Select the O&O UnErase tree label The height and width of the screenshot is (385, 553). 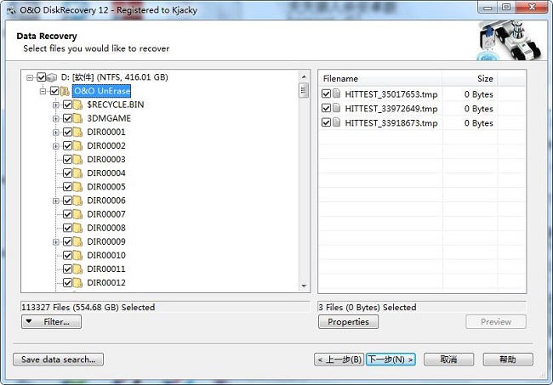(101, 91)
